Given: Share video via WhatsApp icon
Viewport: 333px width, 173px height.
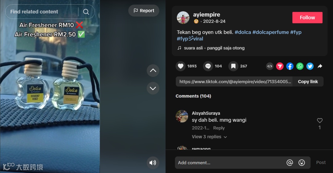Looking at the screenshot, I should [x=300, y=66].
